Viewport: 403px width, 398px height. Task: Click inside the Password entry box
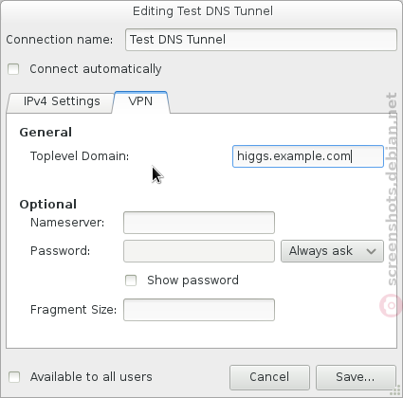pyautogui.click(x=199, y=251)
